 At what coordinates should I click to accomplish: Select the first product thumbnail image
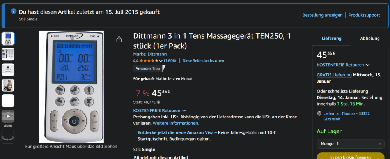(8, 39)
